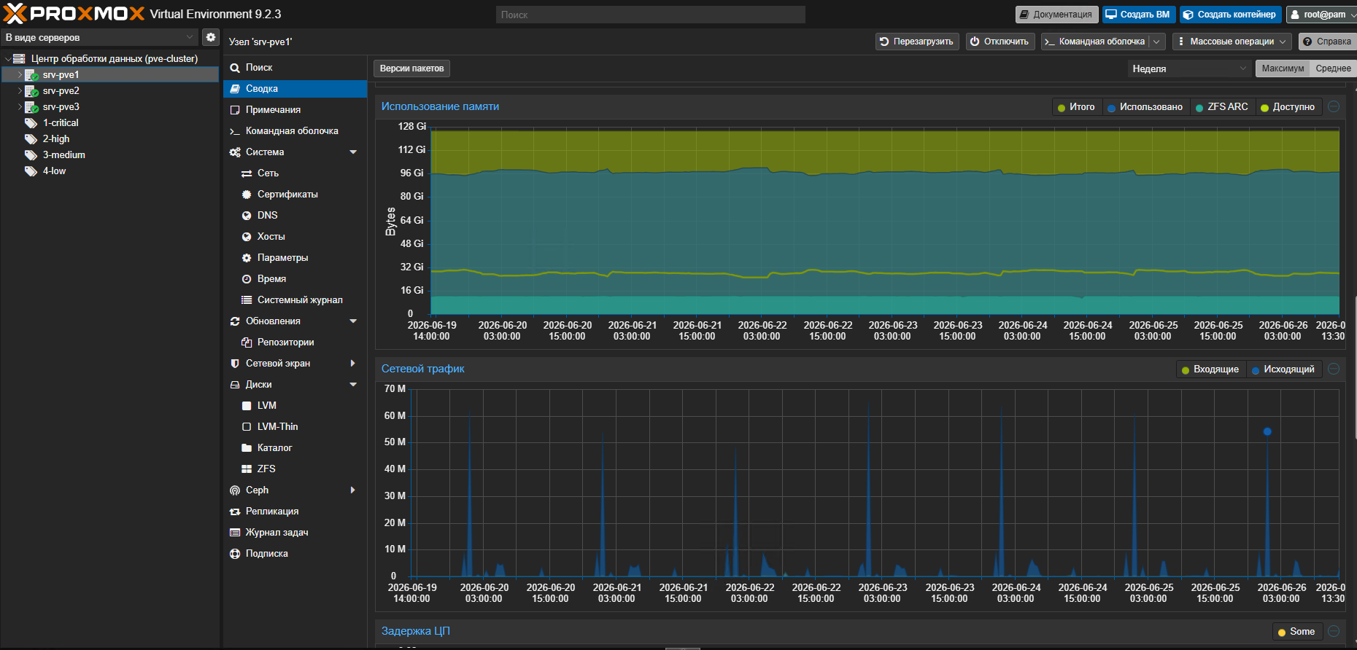Image resolution: width=1357 pixels, height=650 pixels.
Task: Open the 'В виде серверов' view dropdown
Action: tap(99, 37)
